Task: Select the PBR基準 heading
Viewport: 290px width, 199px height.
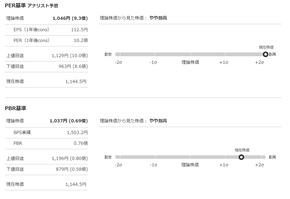Action: [15, 108]
